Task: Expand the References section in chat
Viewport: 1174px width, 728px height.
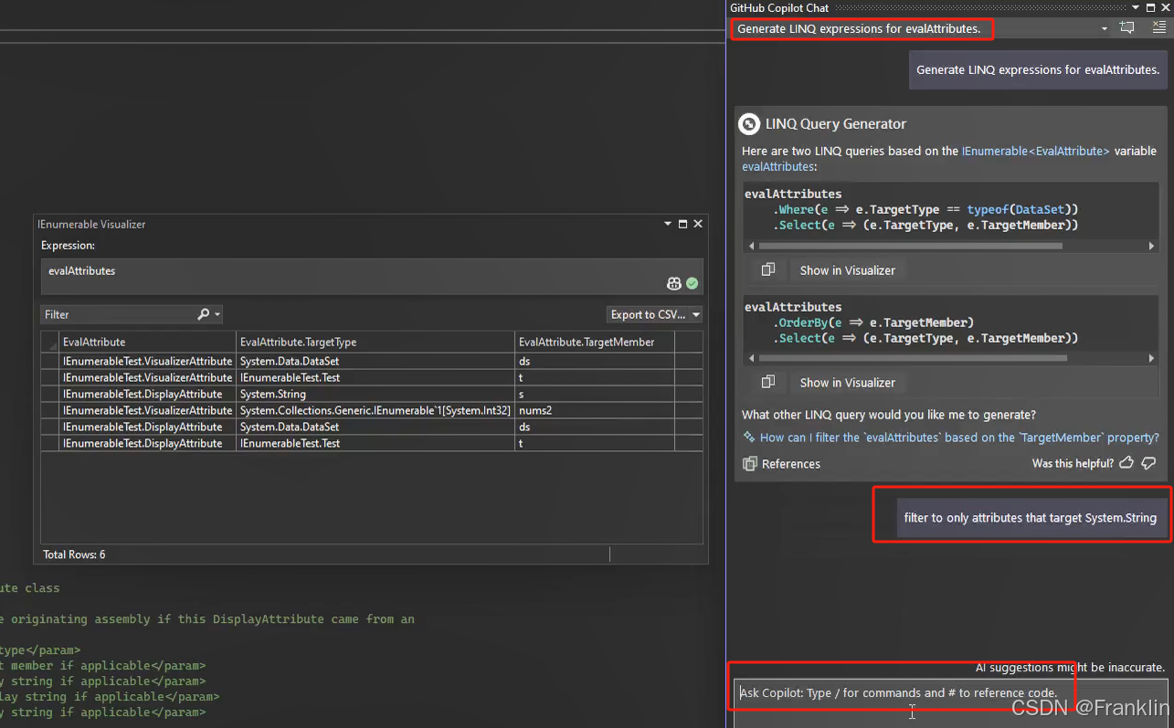Action: 782,464
